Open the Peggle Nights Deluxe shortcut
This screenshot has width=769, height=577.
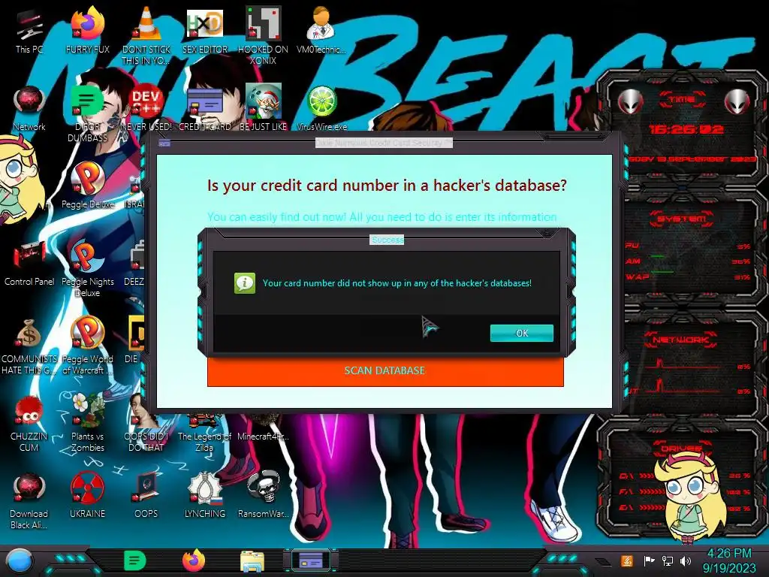point(87,267)
